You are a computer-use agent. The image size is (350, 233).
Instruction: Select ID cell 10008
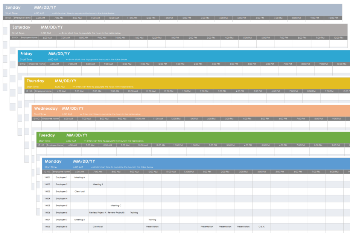click(47, 227)
